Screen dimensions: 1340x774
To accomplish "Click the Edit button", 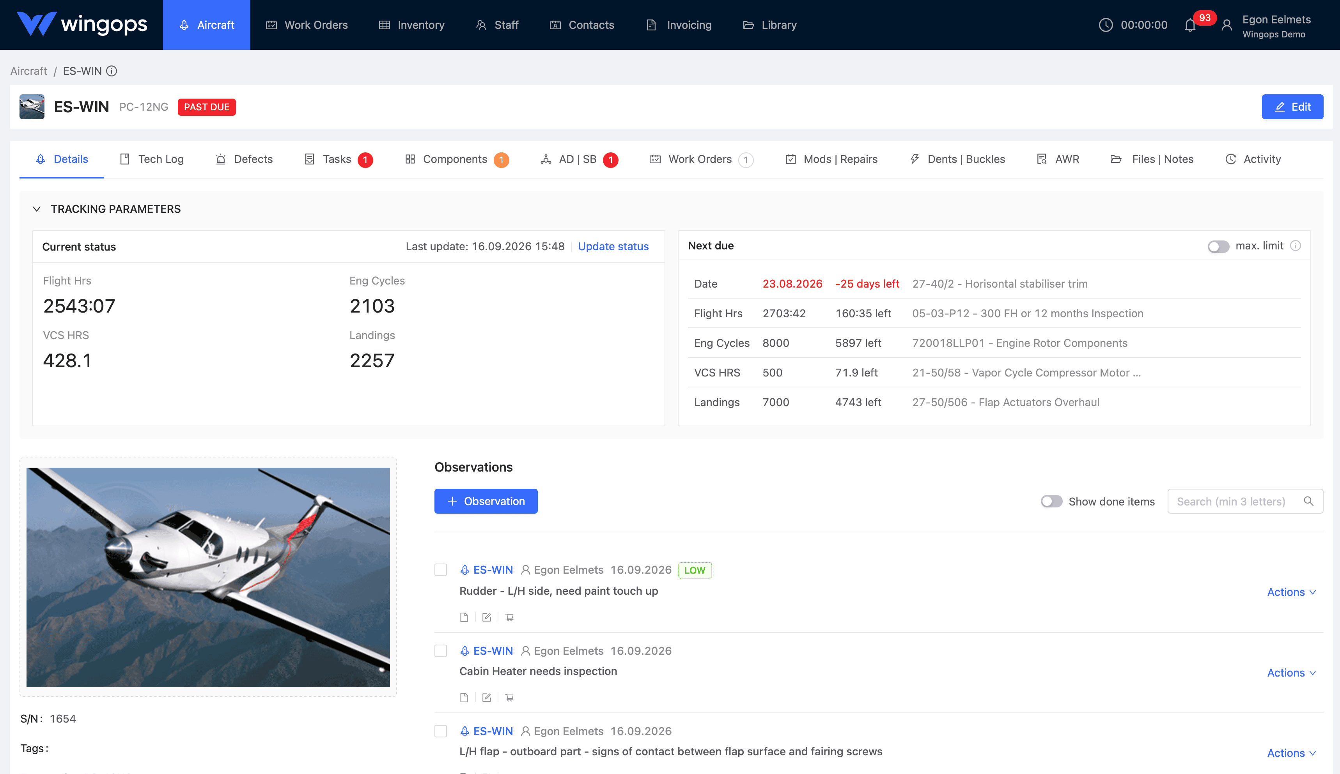I will click(x=1292, y=107).
